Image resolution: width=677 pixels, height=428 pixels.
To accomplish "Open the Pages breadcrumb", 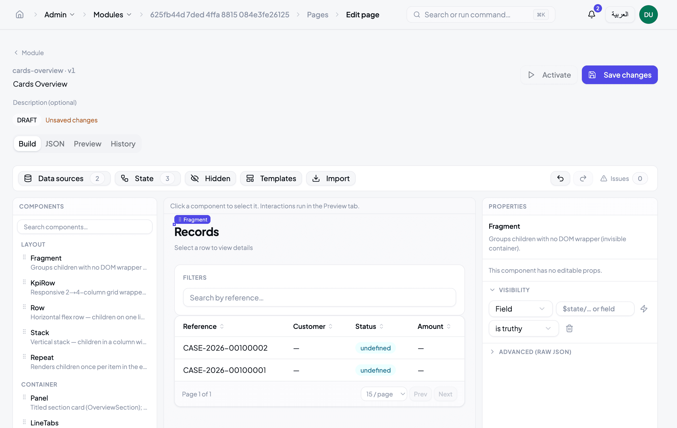I will coord(317,14).
